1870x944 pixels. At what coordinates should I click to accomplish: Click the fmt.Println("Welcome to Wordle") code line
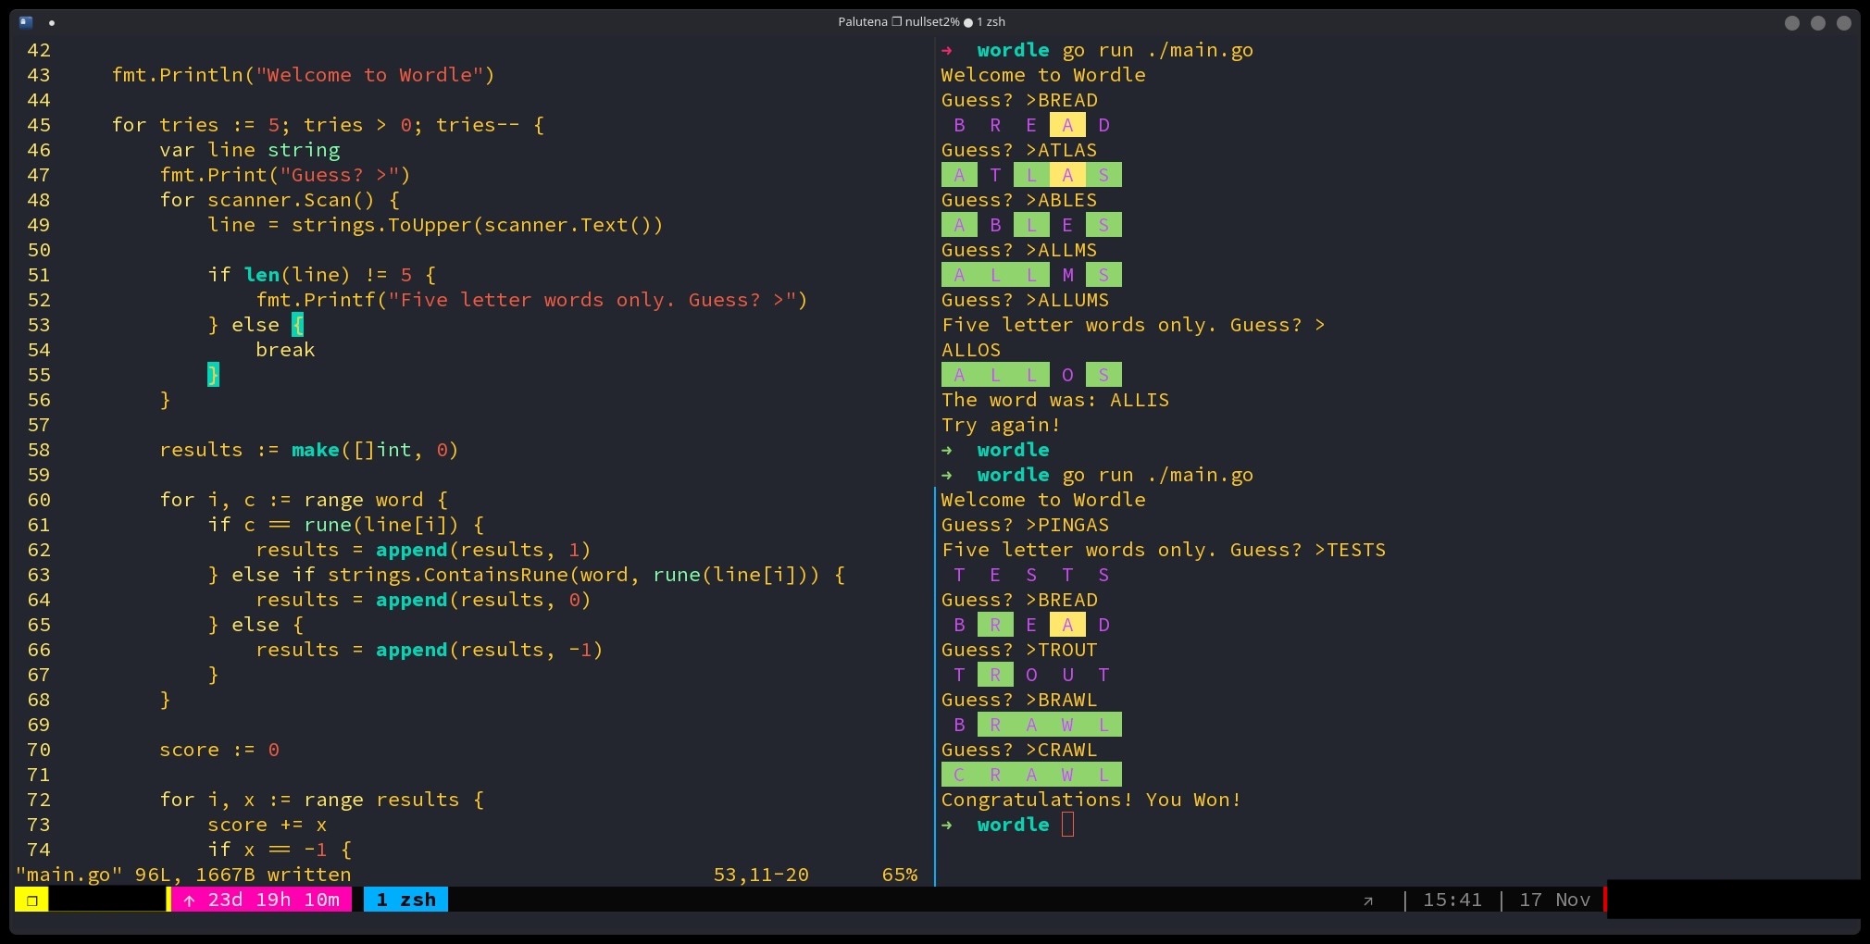303,75
